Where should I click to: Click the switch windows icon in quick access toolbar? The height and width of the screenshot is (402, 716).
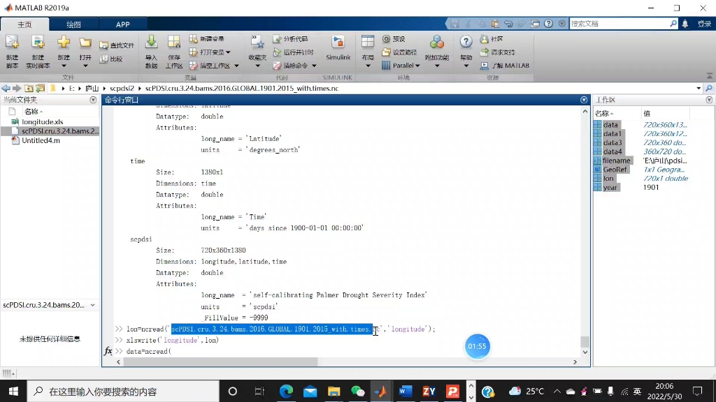(535, 24)
